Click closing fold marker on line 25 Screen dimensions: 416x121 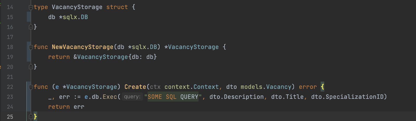point(31,117)
